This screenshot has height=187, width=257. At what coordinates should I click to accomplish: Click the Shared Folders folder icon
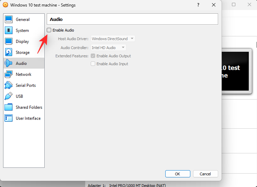(9, 107)
